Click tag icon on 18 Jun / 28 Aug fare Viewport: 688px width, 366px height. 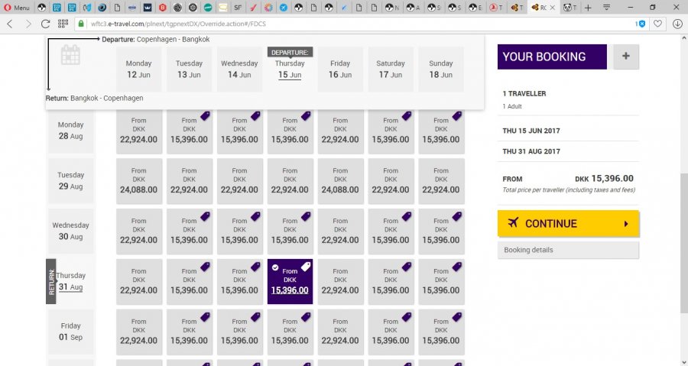coord(457,116)
